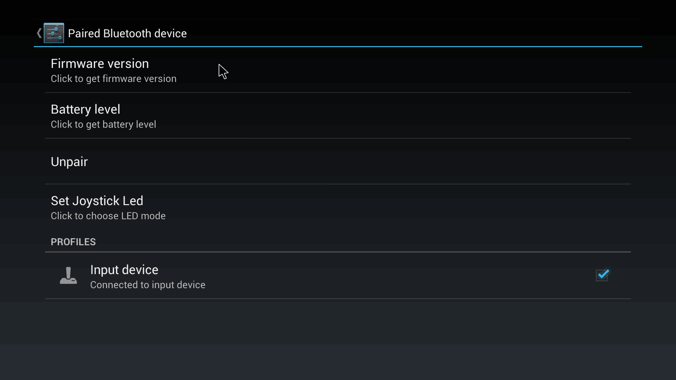
Task: Click the back chevron arrow in header
Action: pos(39,33)
